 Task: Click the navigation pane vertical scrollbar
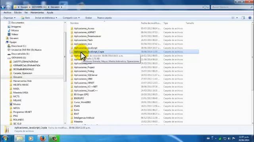tap(65, 57)
